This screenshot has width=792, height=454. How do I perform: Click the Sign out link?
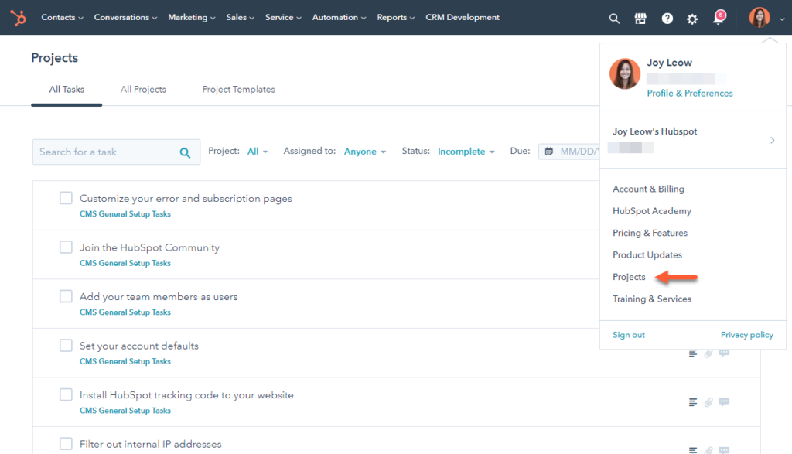629,335
